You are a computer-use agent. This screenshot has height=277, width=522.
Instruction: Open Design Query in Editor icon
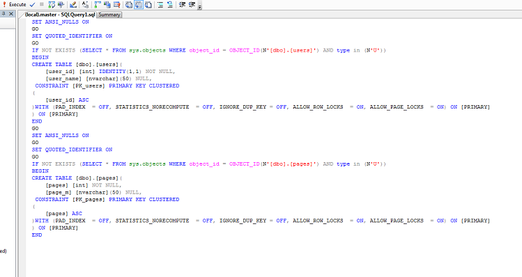[73, 5]
